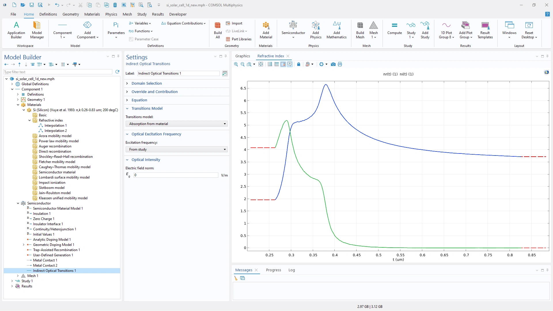The image size is (553, 311).
Task: Click Zoom Extents icon in plot toolbar
Action: click(261, 65)
